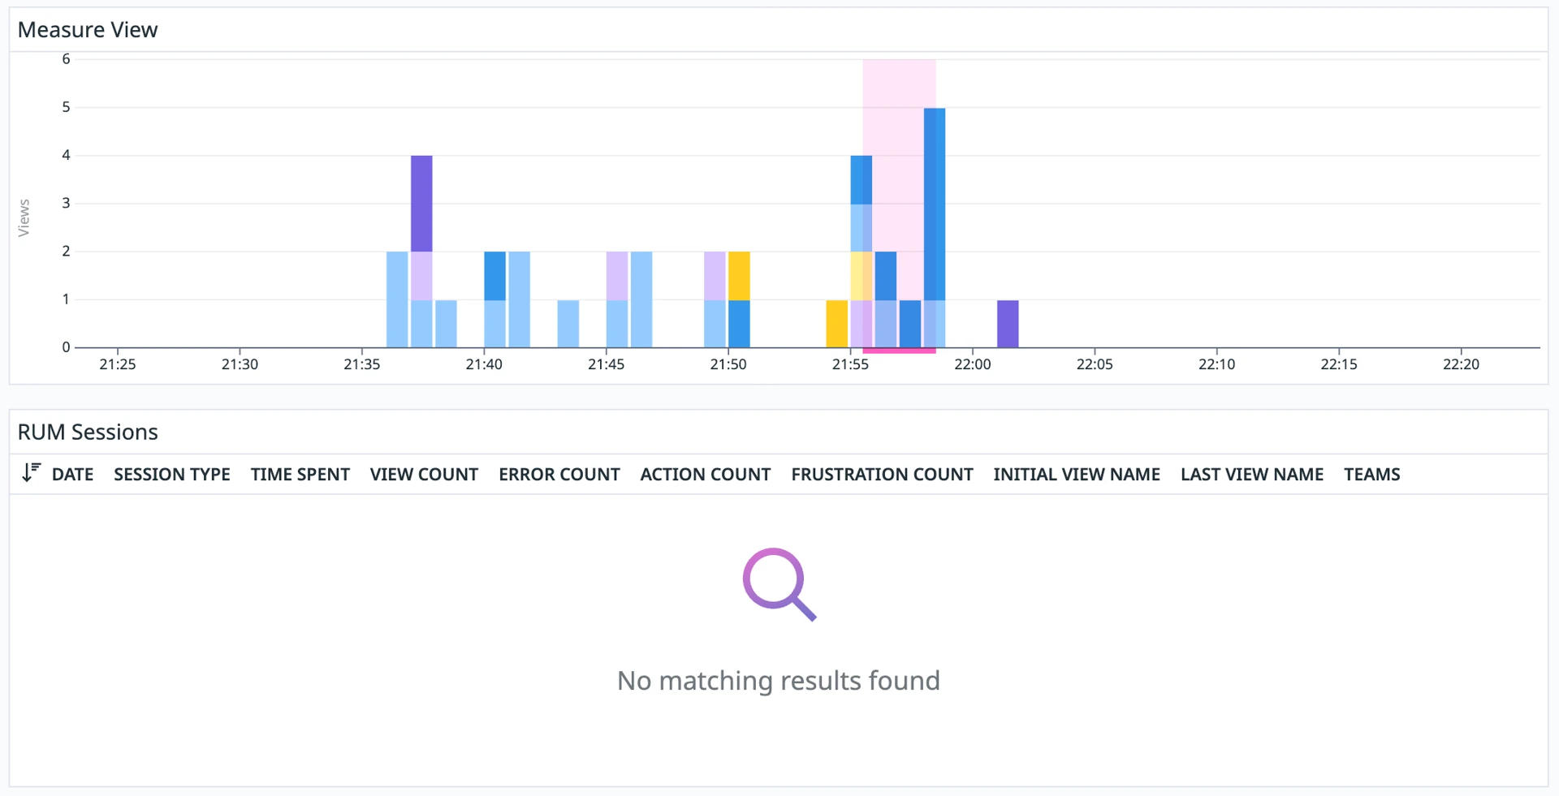Click the yellow bar just before 21:55
1559x796 pixels.
tap(836, 324)
